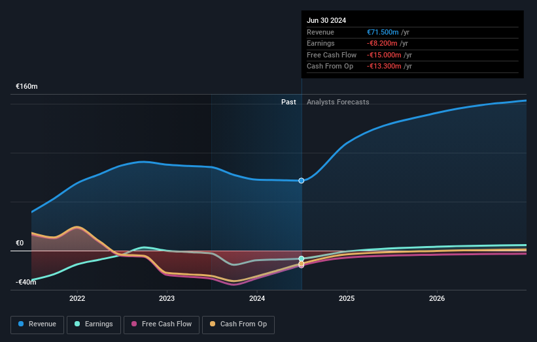This screenshot has height=342, width=537.
Task: Click the Free Cash Flow tooltip row label
Action: pyautogui.click(x=332, y=55)
